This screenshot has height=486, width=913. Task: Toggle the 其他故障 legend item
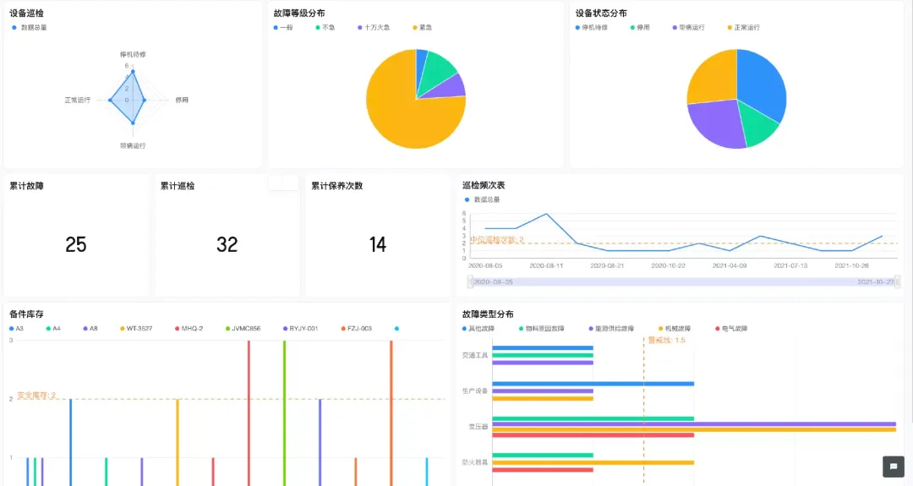478,328
